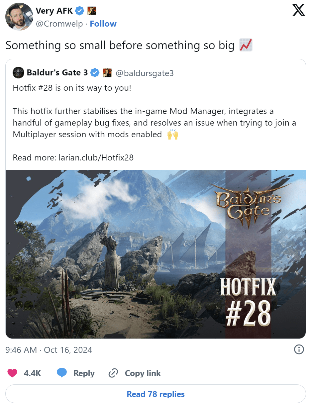Open the Hotfix #28 image thumbnail
Viewport: 310px width, 403px height.
[x=155, y=254]
